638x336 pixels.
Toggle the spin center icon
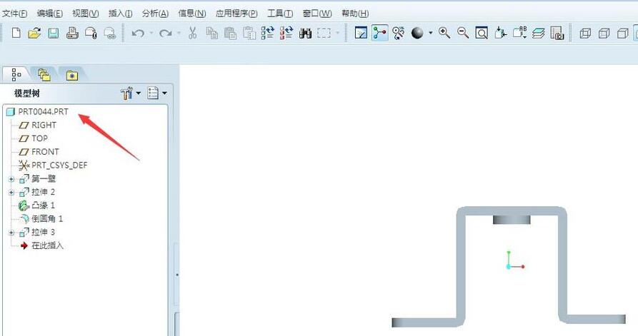pos(379,33)
